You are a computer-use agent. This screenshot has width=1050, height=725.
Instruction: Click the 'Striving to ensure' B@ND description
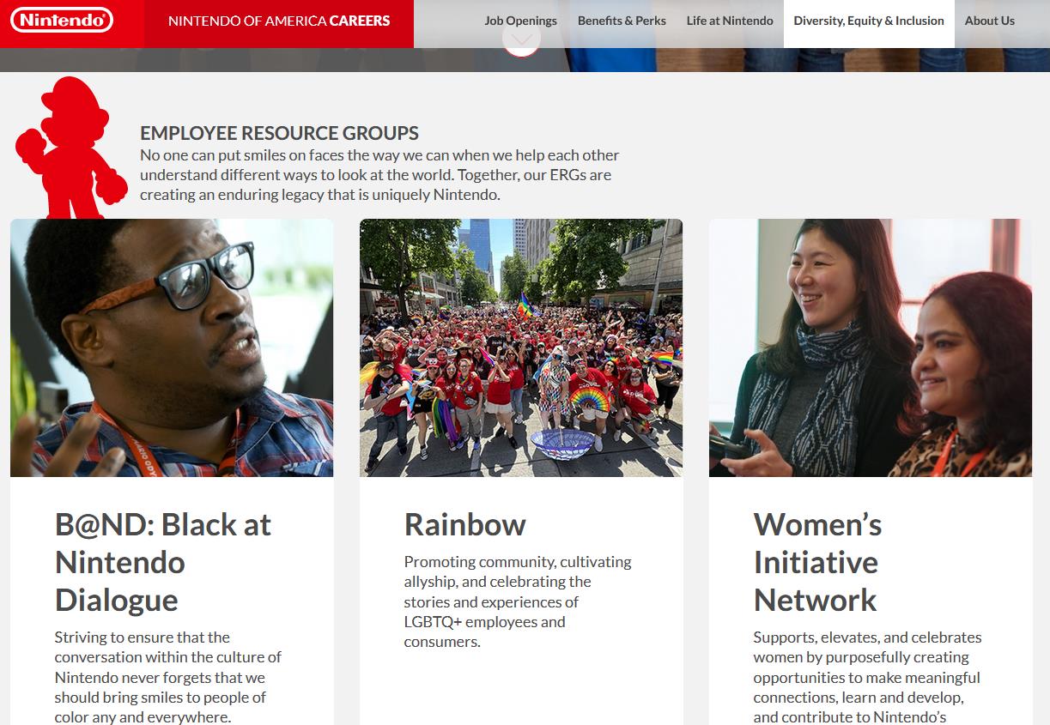[168, 677]
